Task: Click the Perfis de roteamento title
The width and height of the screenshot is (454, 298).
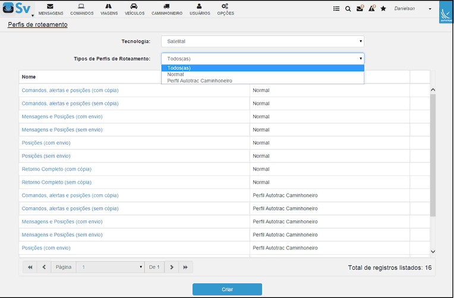Action: point(37,24)
